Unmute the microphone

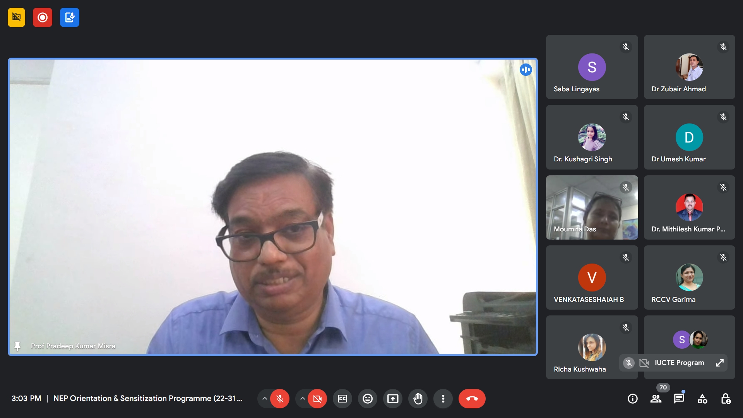coord(280,399)
